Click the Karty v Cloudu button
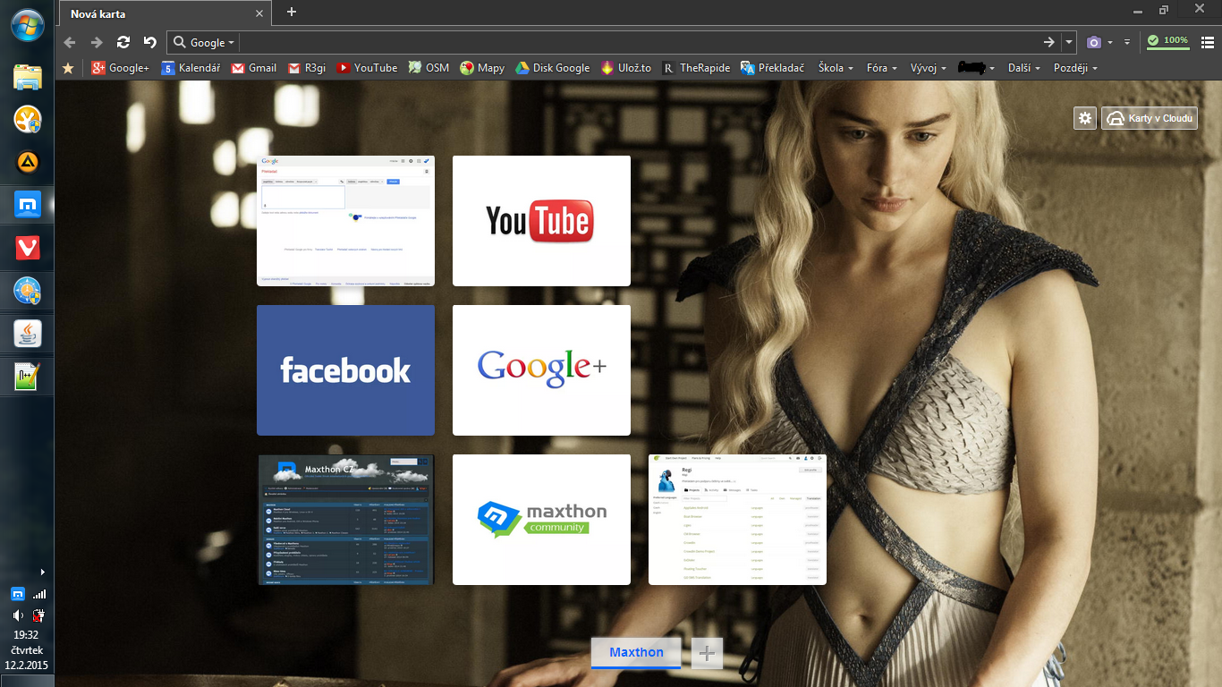Screen dimensions: 1222x687 click(1150, 118)
